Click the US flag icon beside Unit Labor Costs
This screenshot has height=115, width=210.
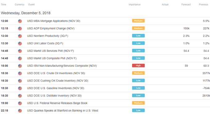click(x=20, y=44)
